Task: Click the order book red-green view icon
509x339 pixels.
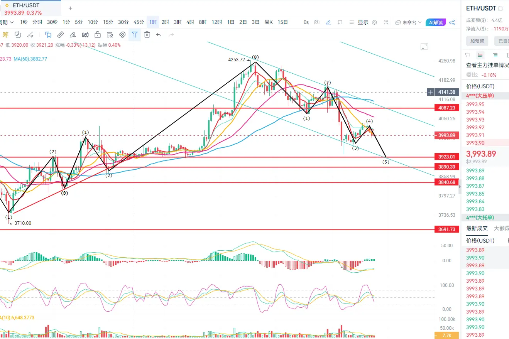Action: pyautogui.click(x=480, y=55)
